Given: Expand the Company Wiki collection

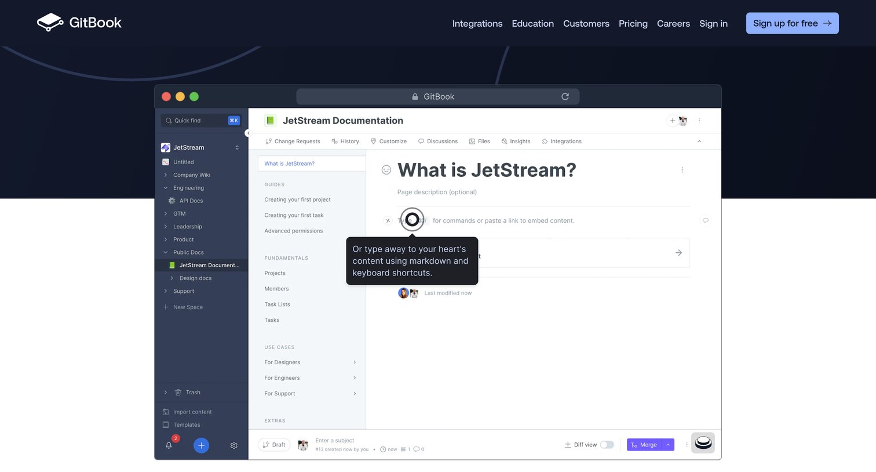Looking at the screenshot, I should click(x=166, y=175).
